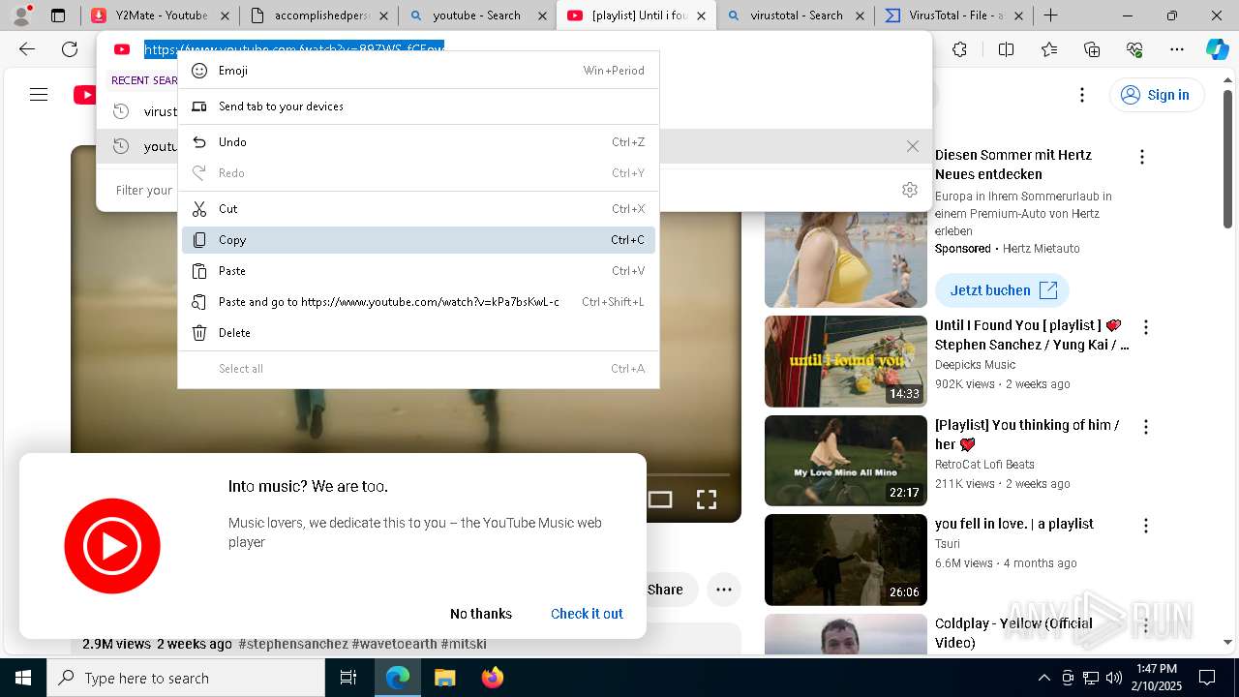1239x697 pixels.
Task: Select Emoji from the context menu
Action: 418,71
